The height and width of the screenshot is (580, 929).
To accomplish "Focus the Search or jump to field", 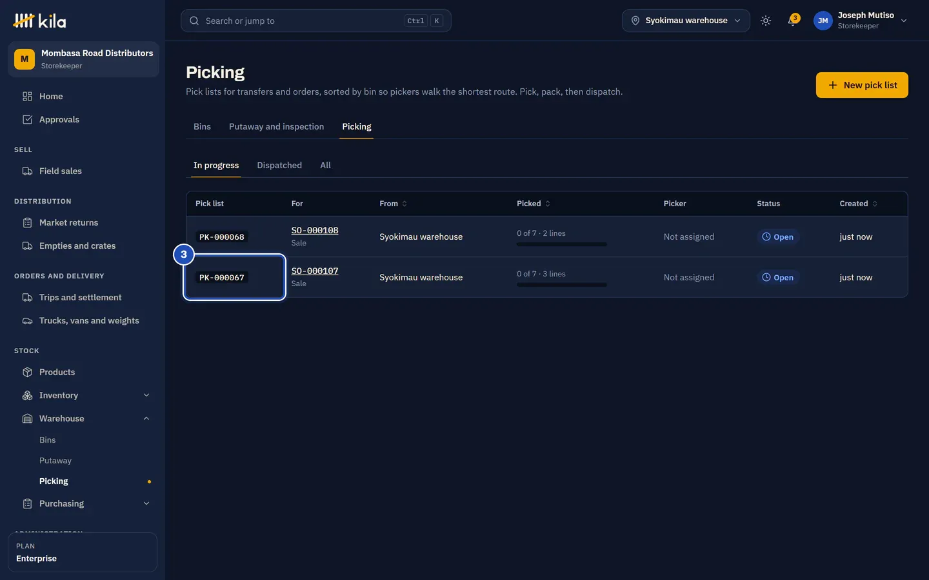I will (x=316, y=21).
